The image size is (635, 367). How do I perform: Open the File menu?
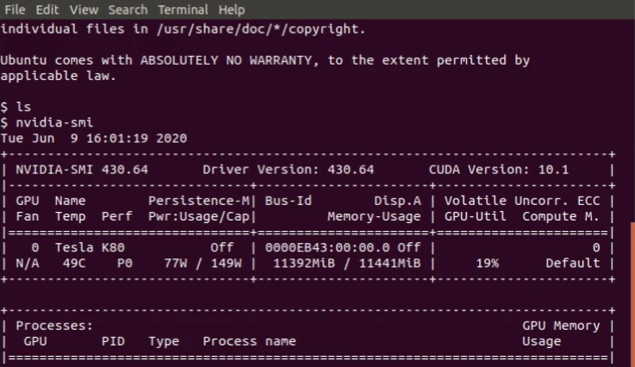click(x=15, y=9)
